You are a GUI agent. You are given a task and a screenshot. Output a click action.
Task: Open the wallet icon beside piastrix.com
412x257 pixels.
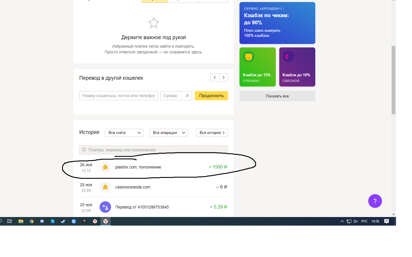105,167
